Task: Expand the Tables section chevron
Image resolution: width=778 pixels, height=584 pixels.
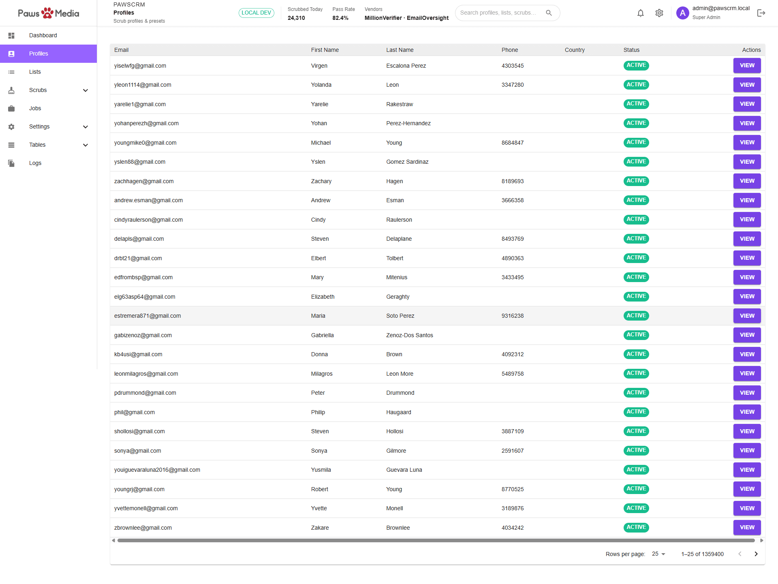Action: (85, 145)
